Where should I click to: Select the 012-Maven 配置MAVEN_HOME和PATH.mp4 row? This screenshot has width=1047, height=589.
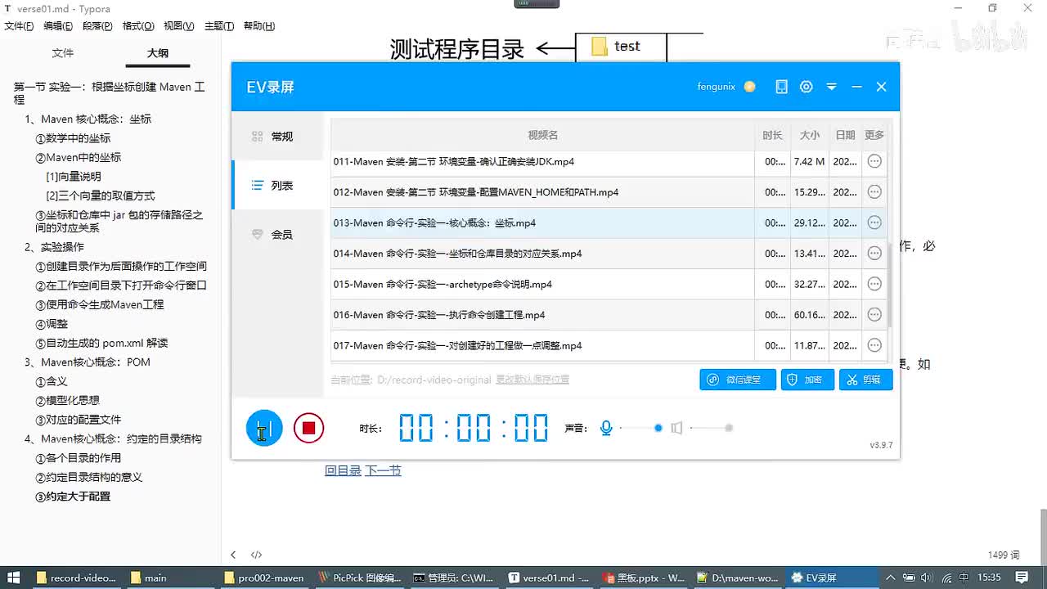pyautogui.click(x=609, y=192)
